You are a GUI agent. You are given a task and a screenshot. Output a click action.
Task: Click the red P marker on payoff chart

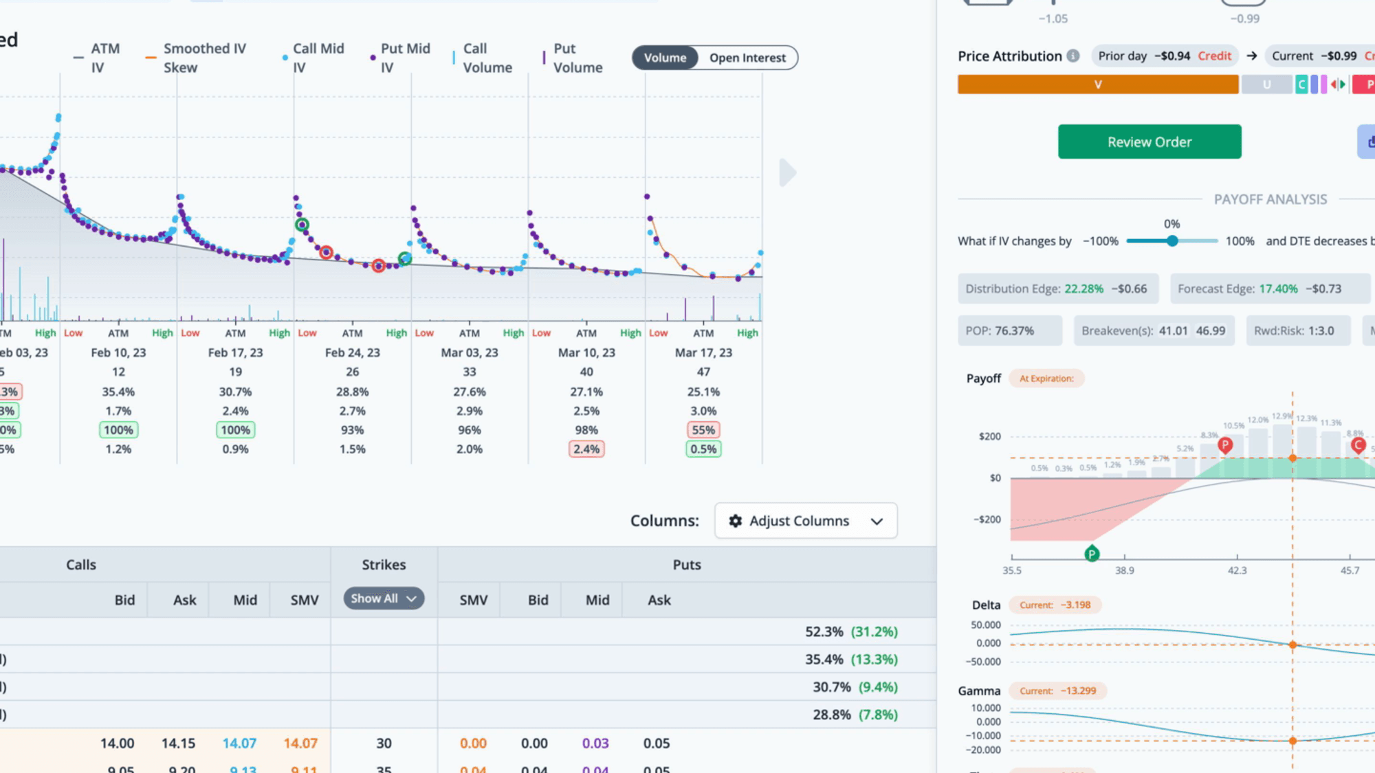[1225, 445]
